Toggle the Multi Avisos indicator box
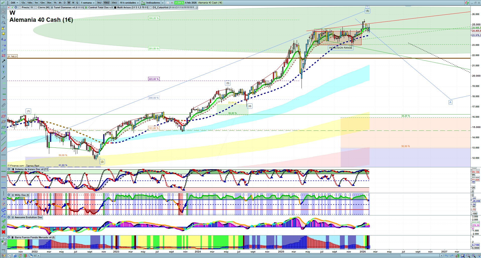 115,8
